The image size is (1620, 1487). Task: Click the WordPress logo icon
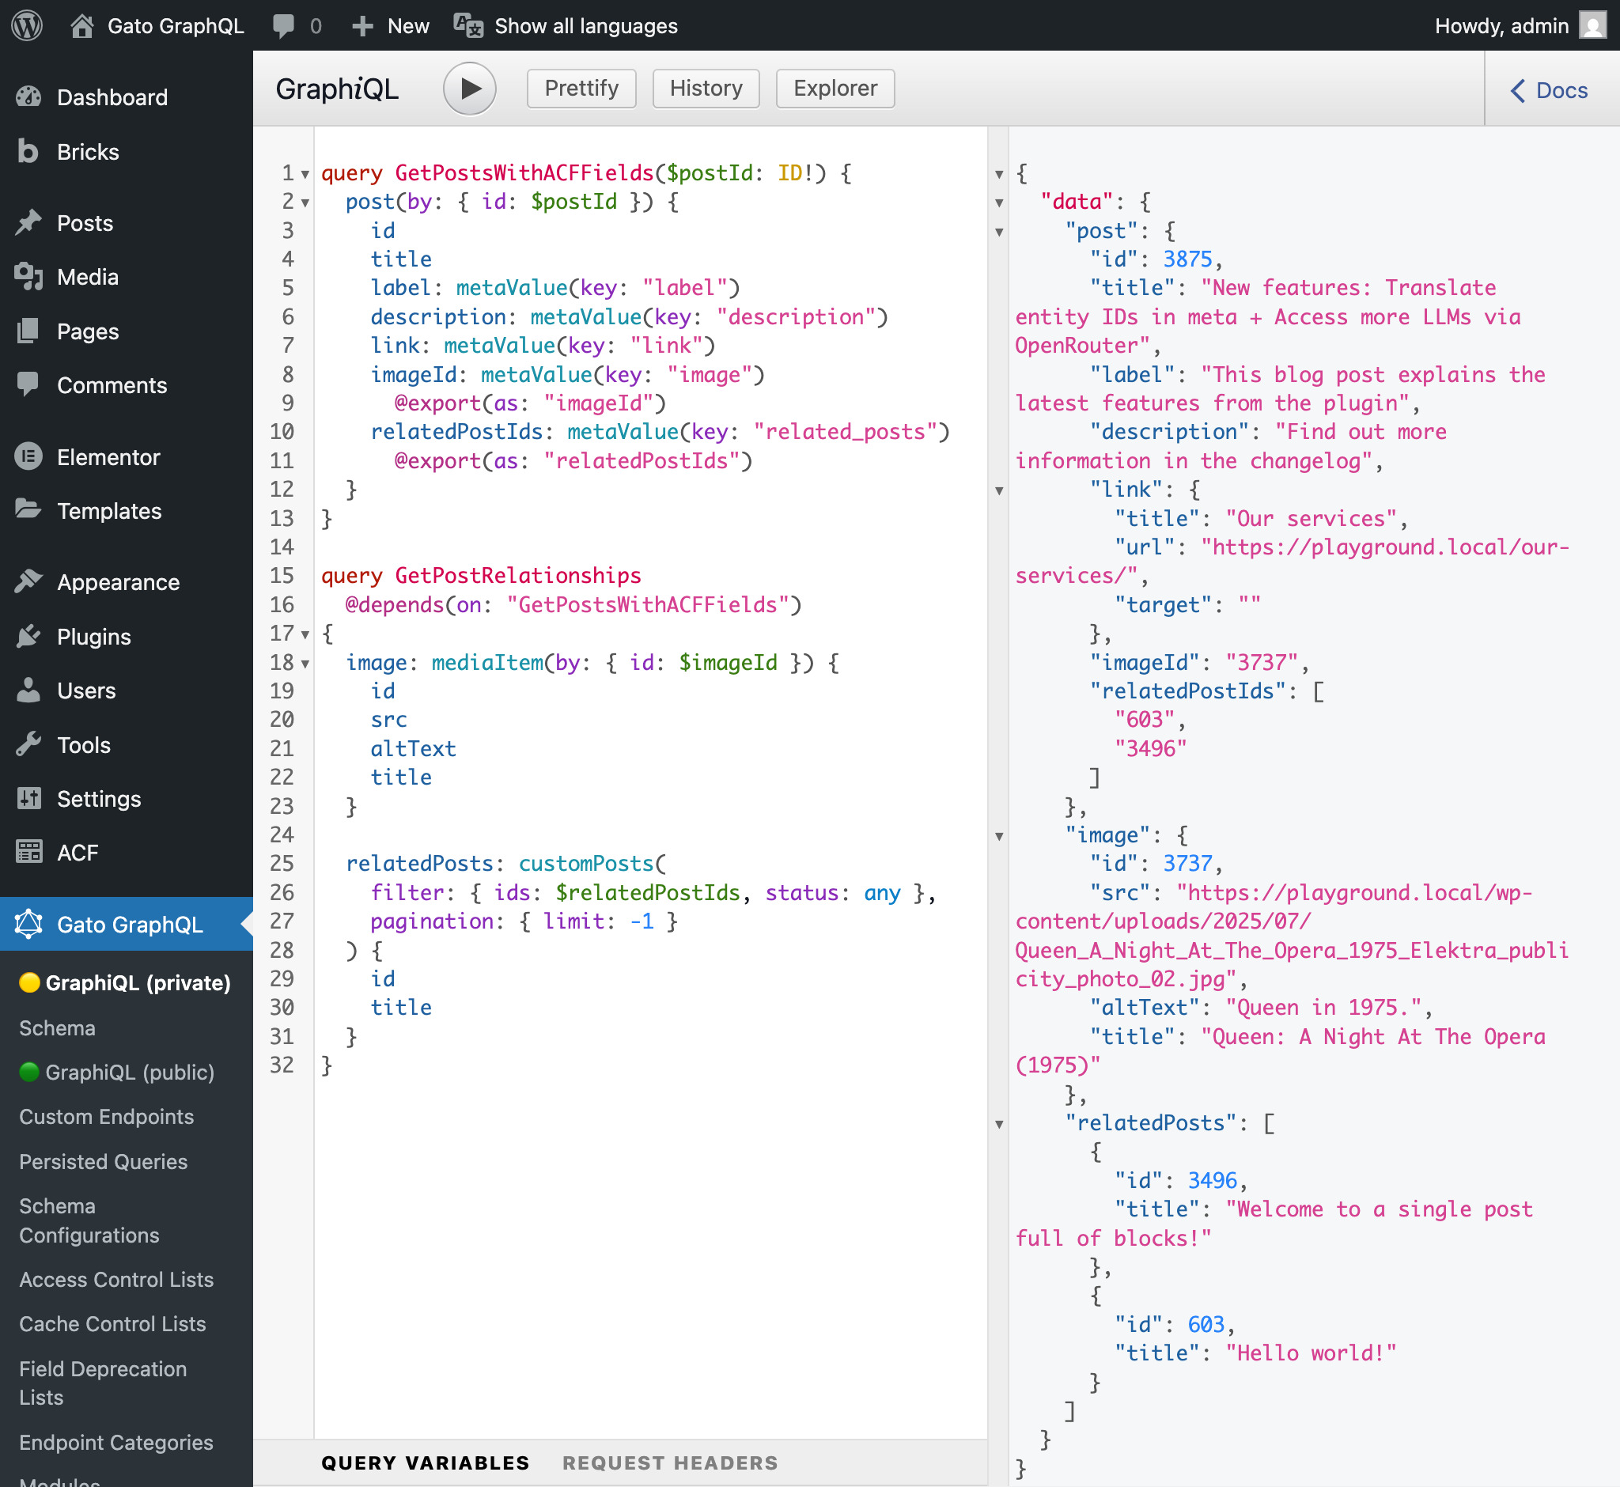point(27,26)
